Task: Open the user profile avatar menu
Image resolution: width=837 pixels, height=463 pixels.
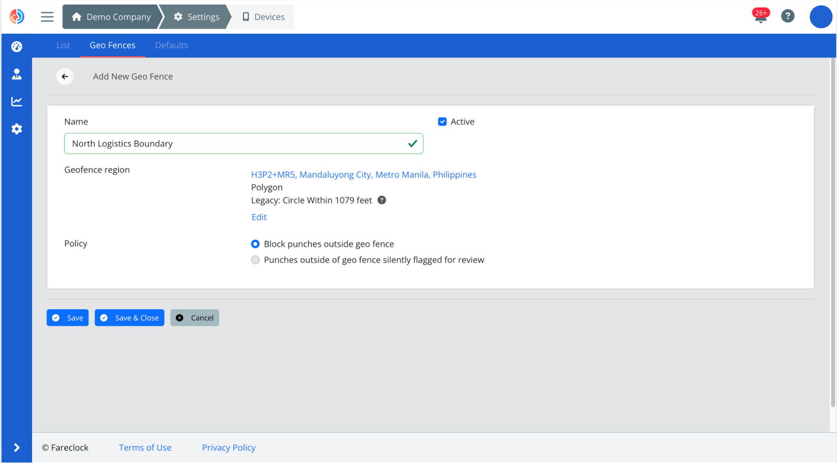Action: point(820,17)
